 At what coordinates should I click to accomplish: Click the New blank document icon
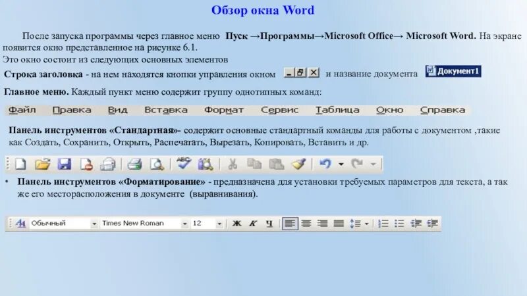[x=20, y=164]
